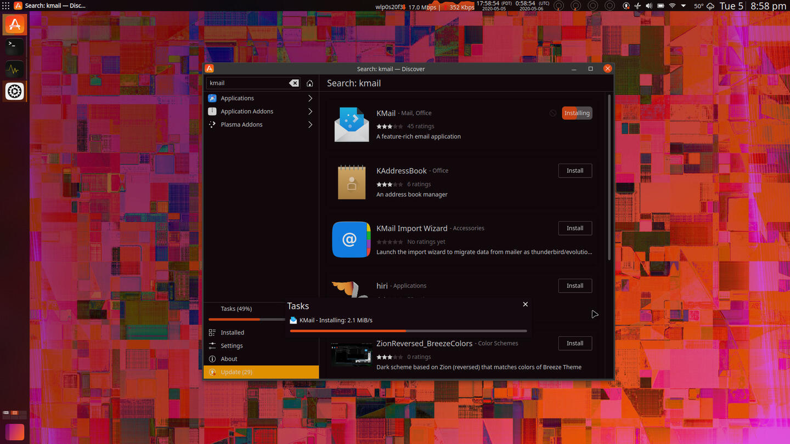Image resolution: width=790 pixels, height=444 pixels.
Task: Open the system monitor dock icon
Action: click(15, 69)
